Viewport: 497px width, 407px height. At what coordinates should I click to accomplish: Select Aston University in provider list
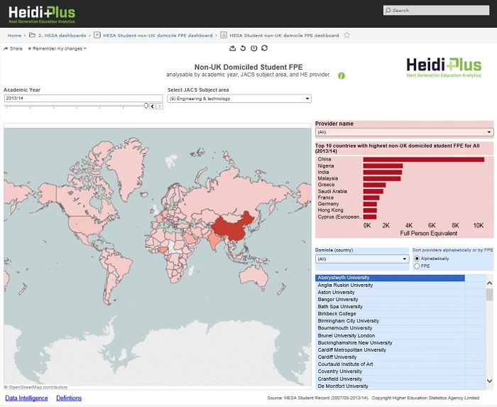(400, 292)
